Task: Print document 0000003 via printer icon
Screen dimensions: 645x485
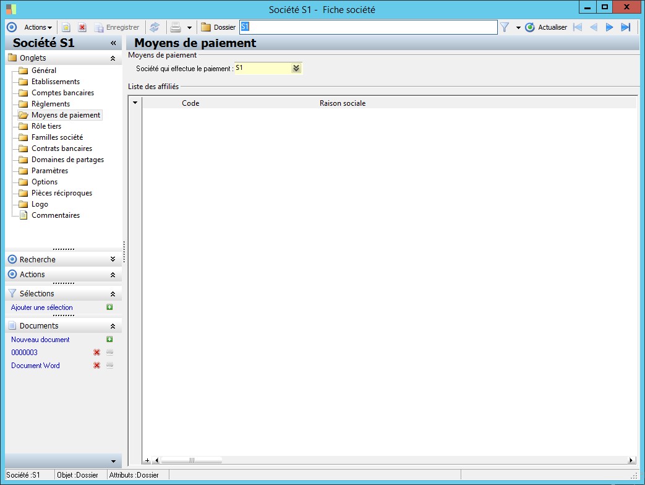Action: click(x=109, y=352)
